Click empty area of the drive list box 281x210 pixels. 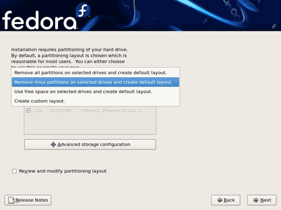point(90,124)
